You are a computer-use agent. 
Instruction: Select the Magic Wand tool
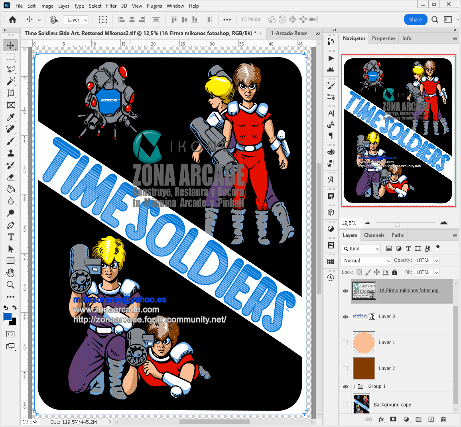[11, 81]
